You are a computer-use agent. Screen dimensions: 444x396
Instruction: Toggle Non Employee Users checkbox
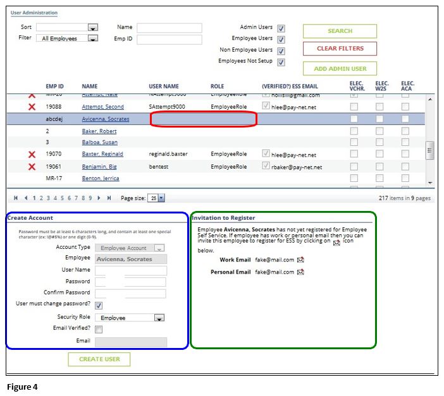[x=281, y=51]
